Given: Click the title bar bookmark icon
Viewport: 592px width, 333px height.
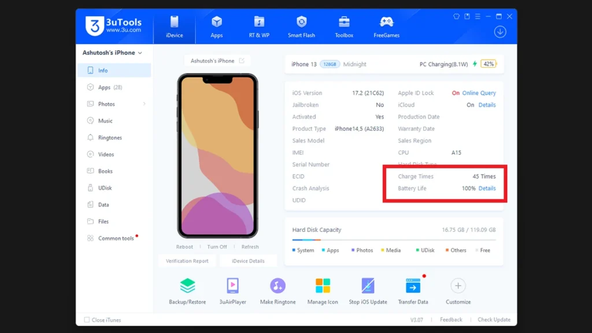Looking at the screenshot, I should (x=467, y=16).
